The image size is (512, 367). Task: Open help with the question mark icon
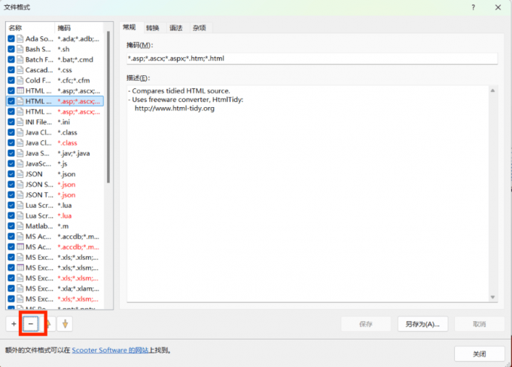pyautogui.click(x=473, y=8)
